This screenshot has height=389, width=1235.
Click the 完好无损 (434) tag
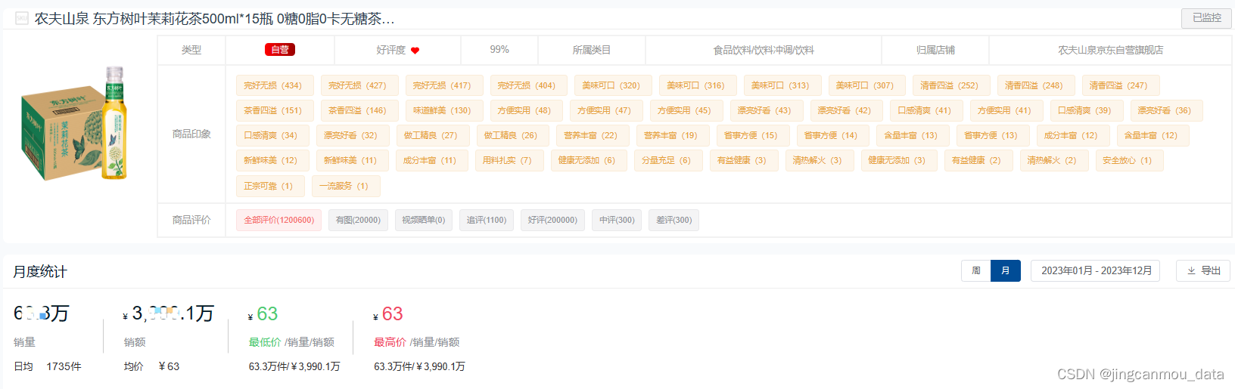pos(273,85)
